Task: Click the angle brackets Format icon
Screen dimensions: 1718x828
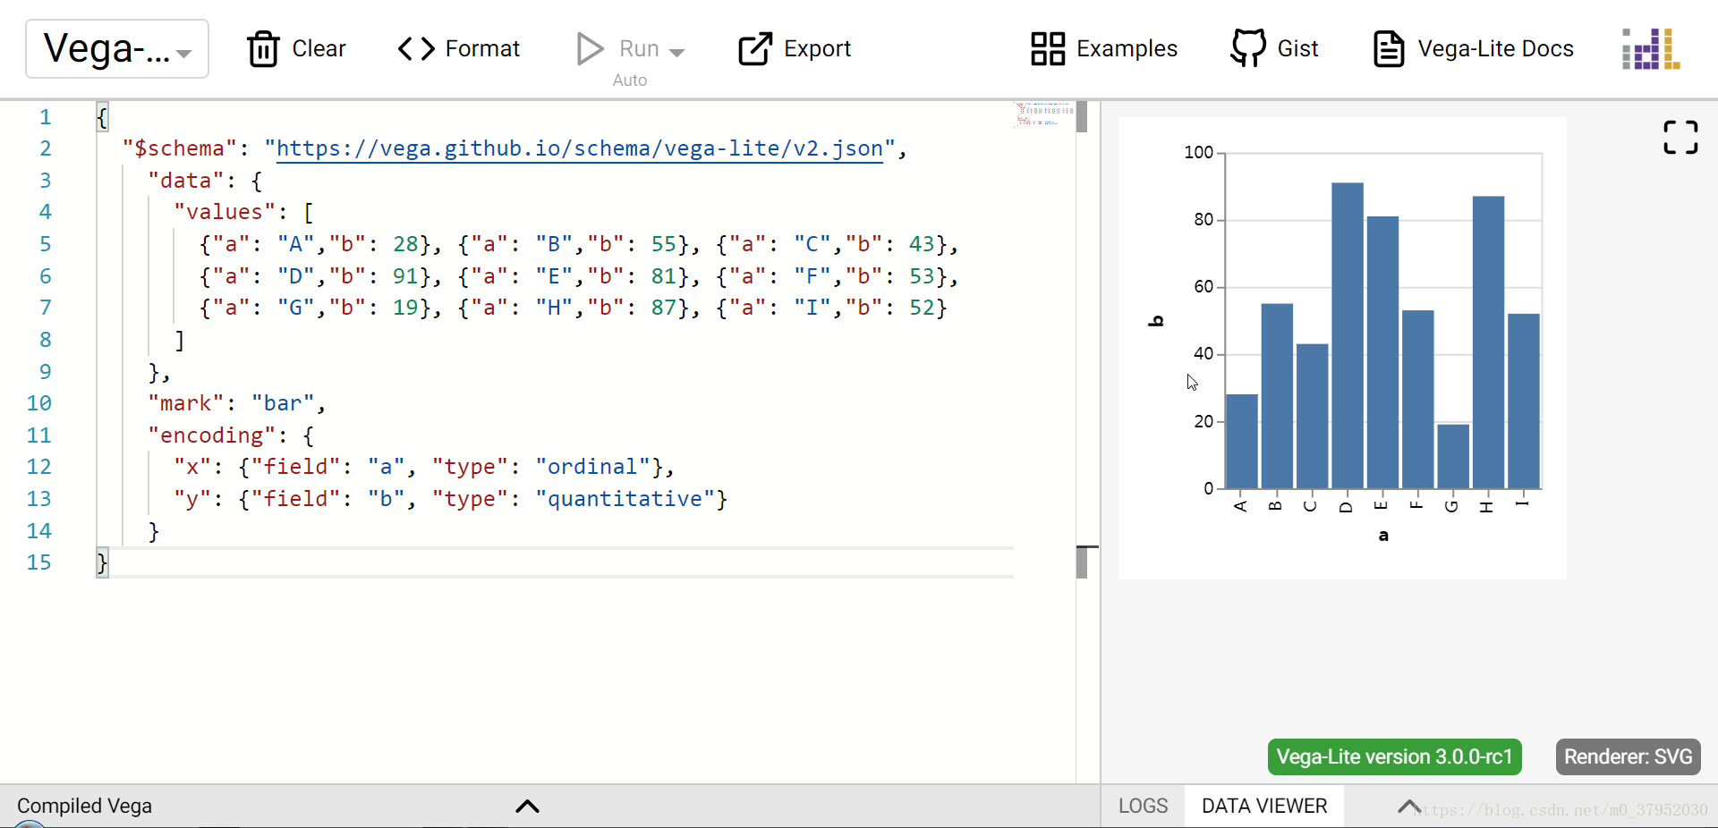Action: [416, 48]
